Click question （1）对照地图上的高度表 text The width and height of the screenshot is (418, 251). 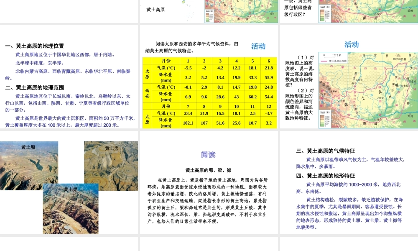[x=300, y=71]
